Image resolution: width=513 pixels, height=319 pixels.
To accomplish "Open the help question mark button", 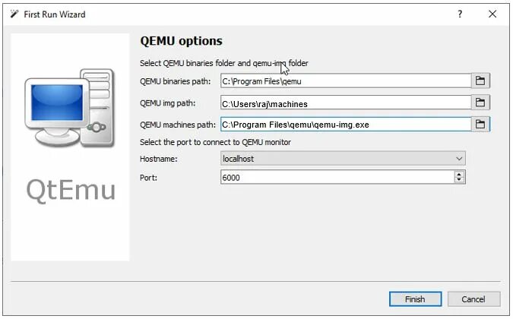I will 460,14.
